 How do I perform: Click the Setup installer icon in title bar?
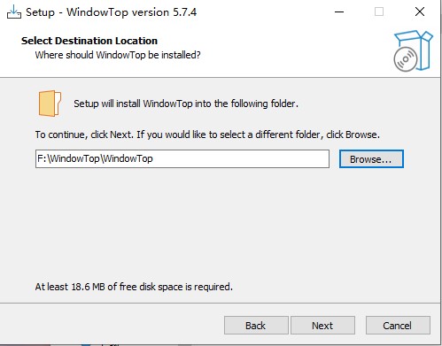[x=14, y=12]
